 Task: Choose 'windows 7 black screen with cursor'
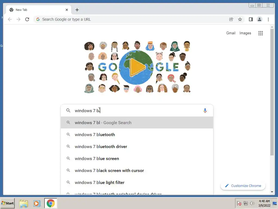coord(137,170)
